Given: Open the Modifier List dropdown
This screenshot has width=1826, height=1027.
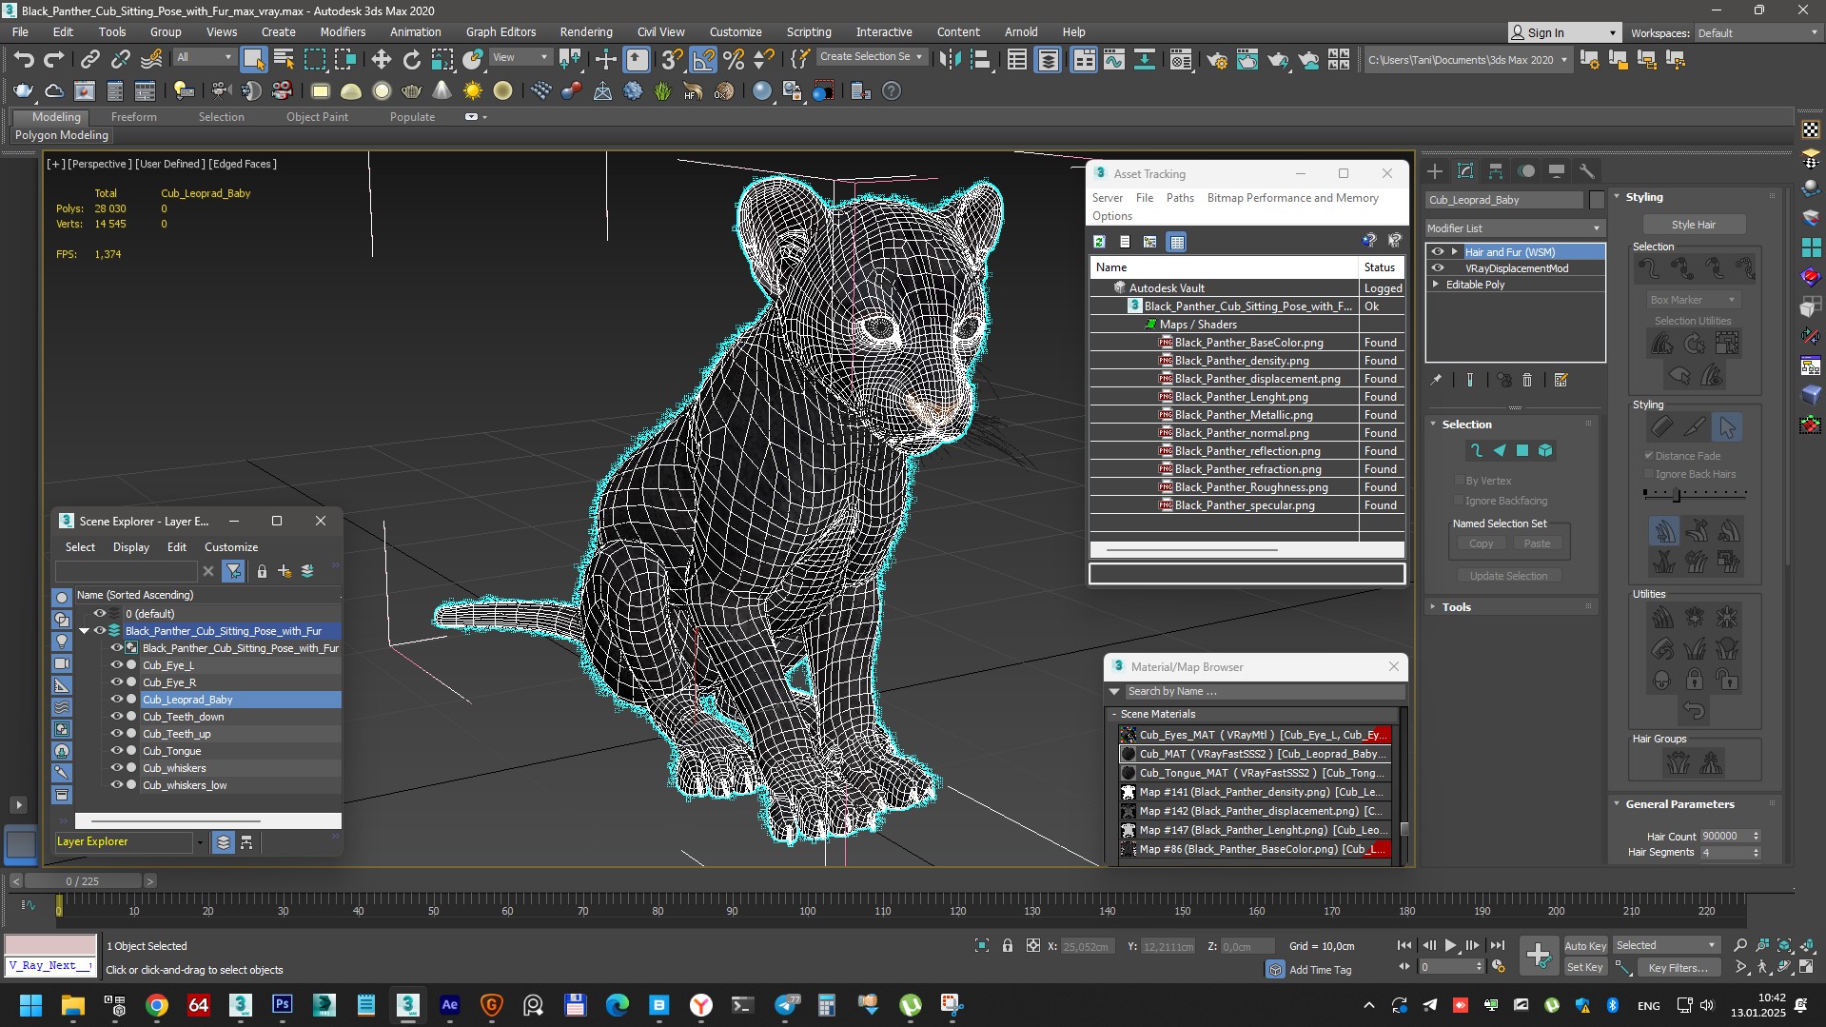Looking at the screenshot, I should point(1515,228).
